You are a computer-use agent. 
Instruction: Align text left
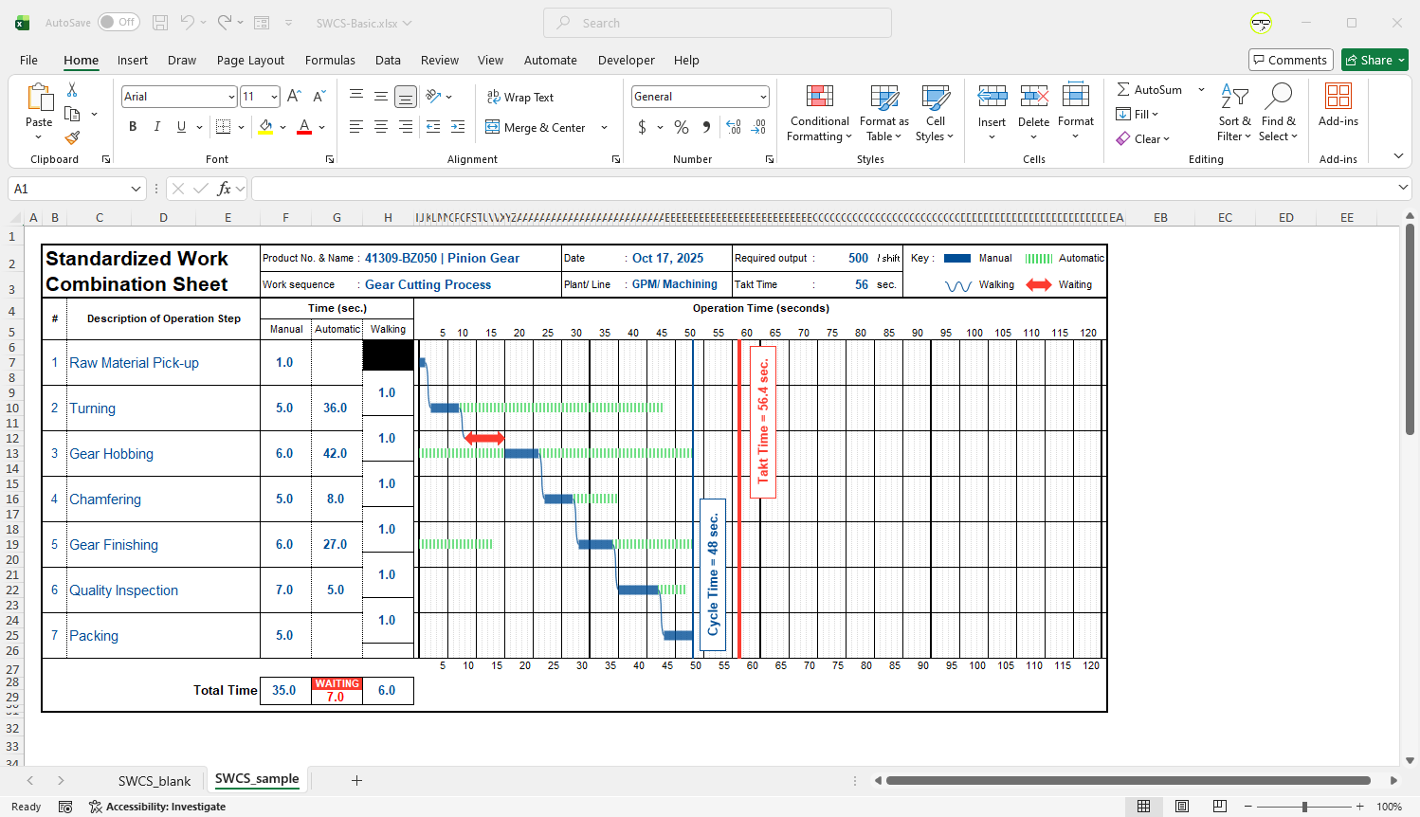pyautogui.click(x=356, y=127)
